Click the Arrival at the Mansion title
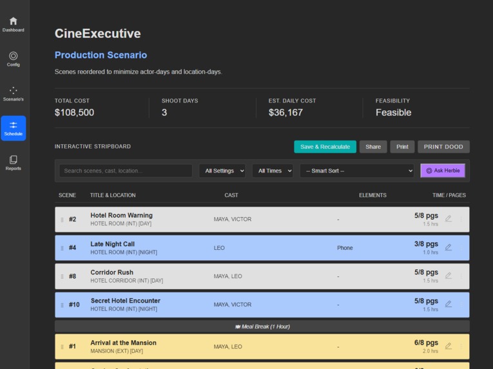493x369 pixels. [123, 343]
